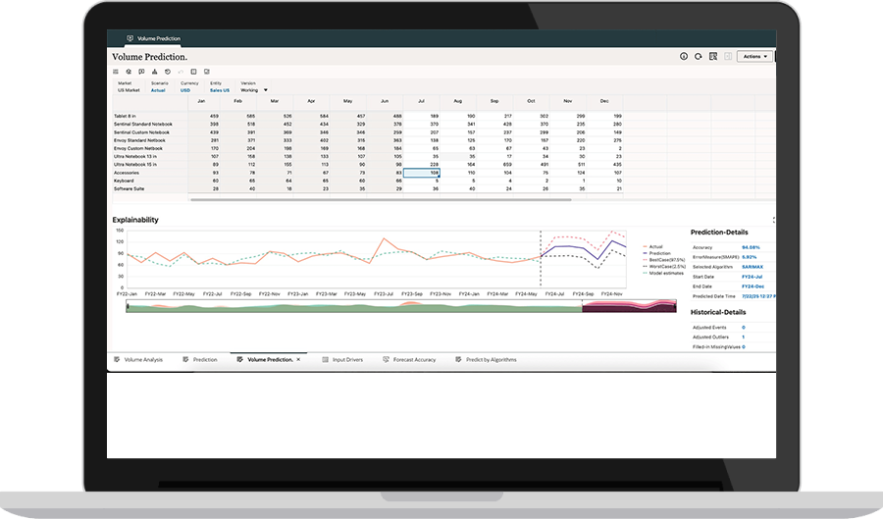This screenshot has width=883, height=519.
Task: Open the Forecast Accuracy tab
Action: tap(413, 360)
